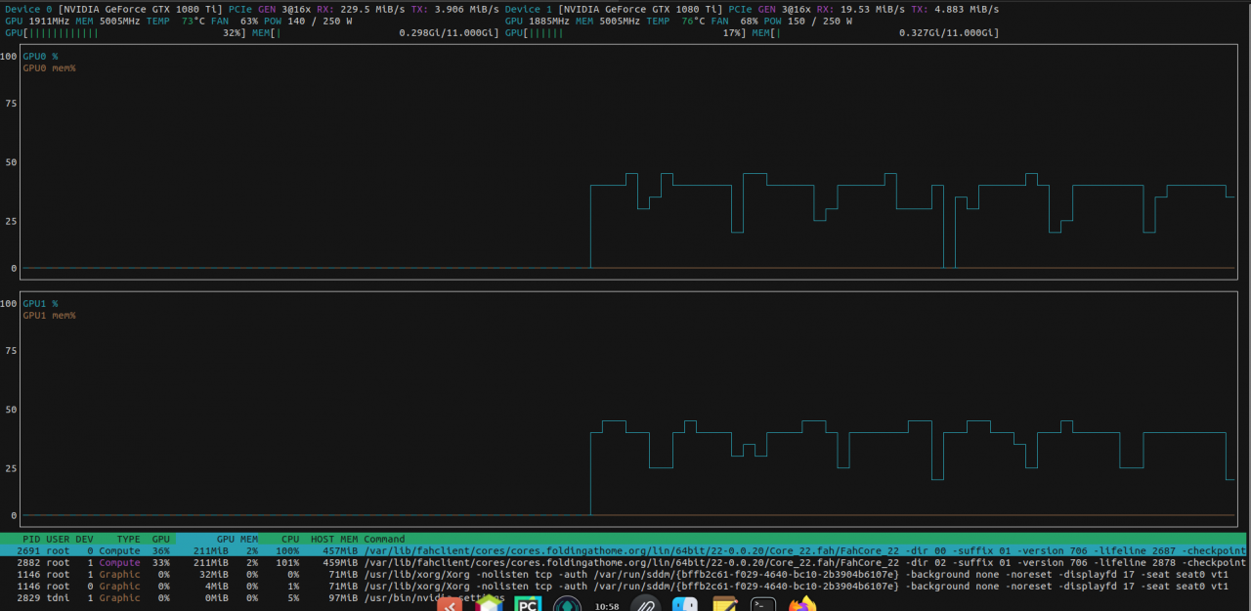Select the Xorg row using 4MiB GPU memory
This screenshot has width=1251, height=611.
click(x=625, y=586)
